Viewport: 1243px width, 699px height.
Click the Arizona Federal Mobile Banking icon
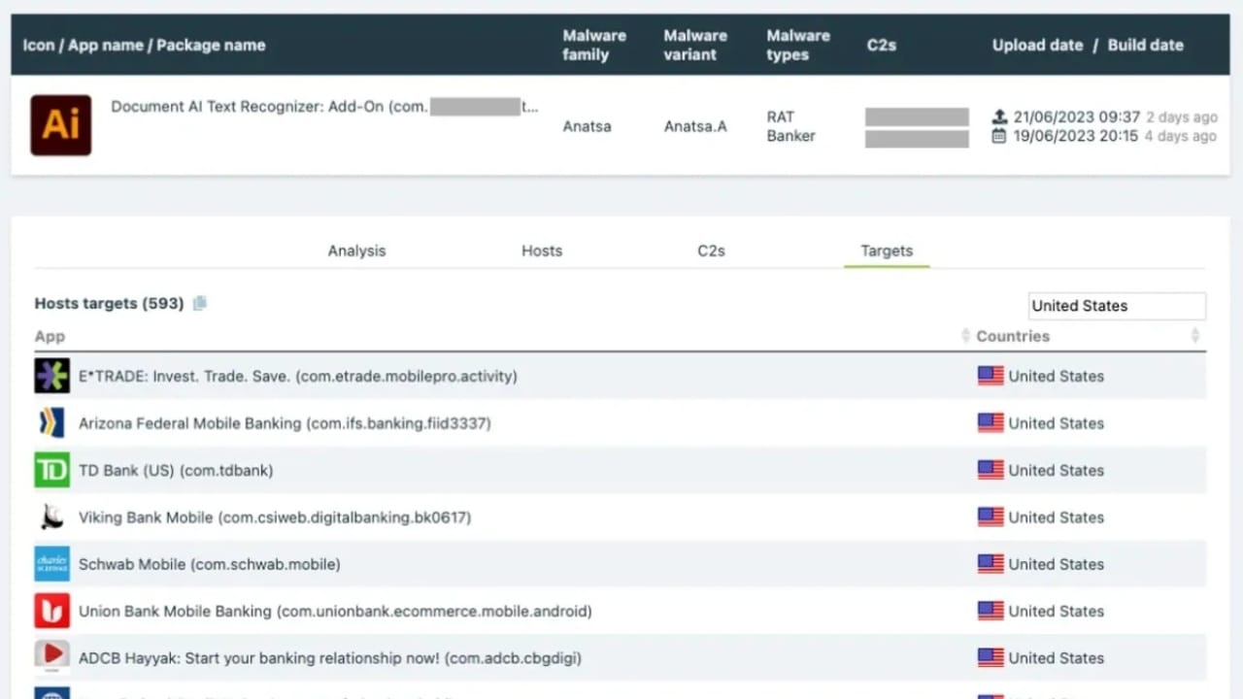[51, 423]
